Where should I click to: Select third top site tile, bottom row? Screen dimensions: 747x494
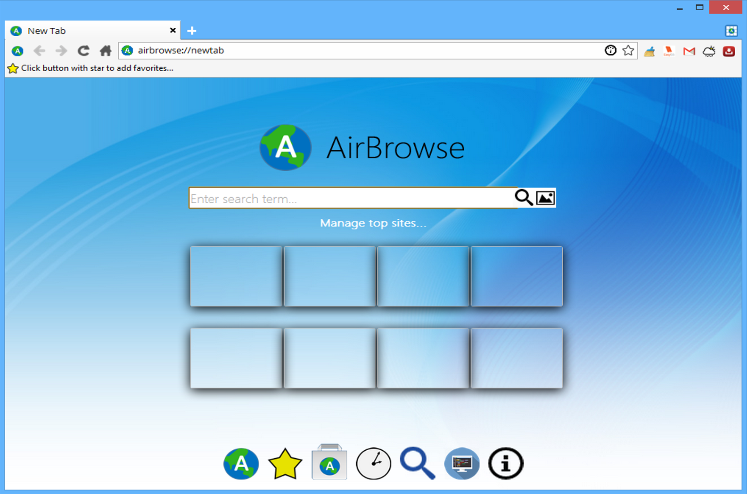[423, 358]
